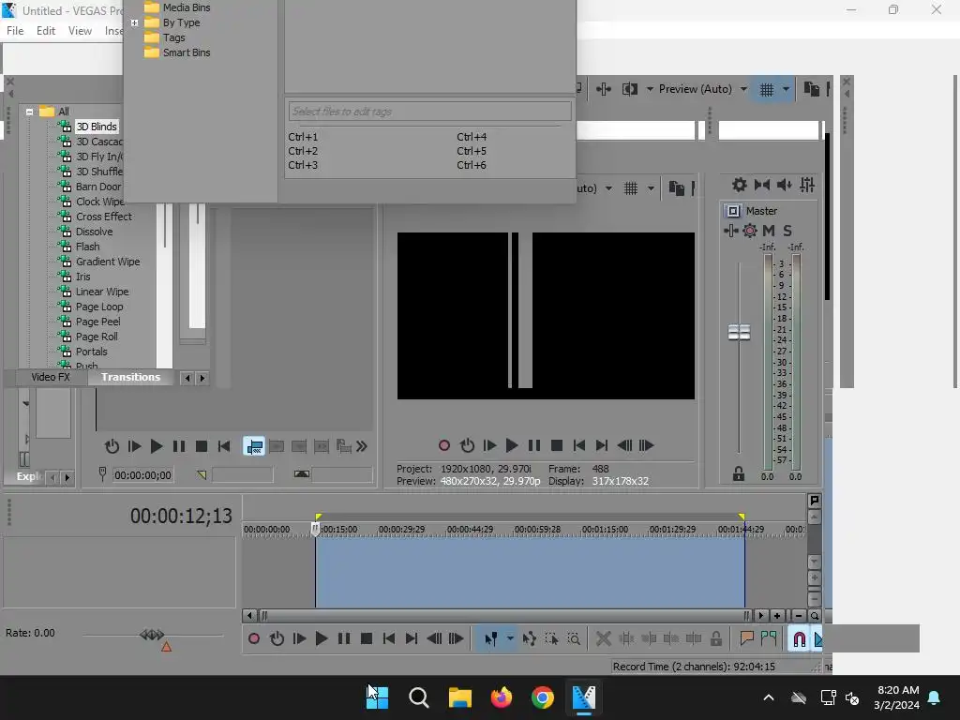Go to end in the timeline transport

[412, 638]
